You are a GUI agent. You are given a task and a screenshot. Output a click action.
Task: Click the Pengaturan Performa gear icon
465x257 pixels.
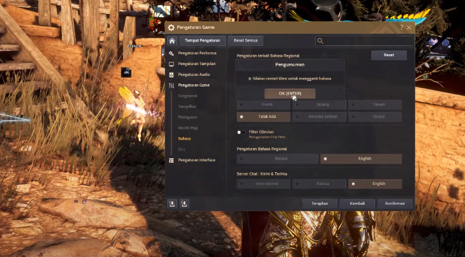pos(172,54)
